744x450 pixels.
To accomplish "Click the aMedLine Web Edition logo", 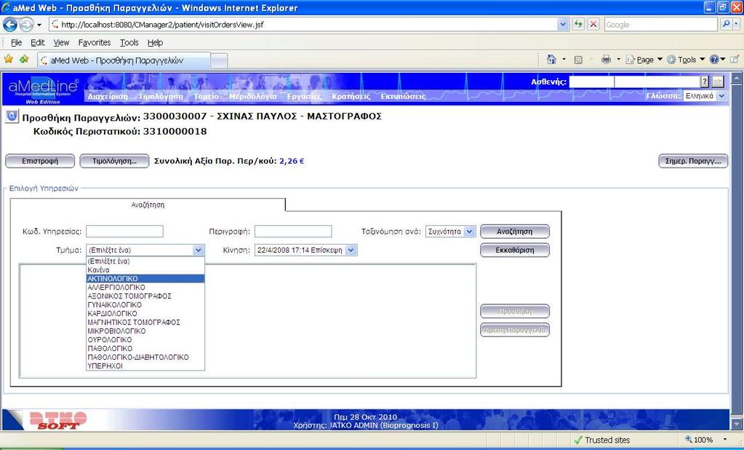I will (43, 90).
